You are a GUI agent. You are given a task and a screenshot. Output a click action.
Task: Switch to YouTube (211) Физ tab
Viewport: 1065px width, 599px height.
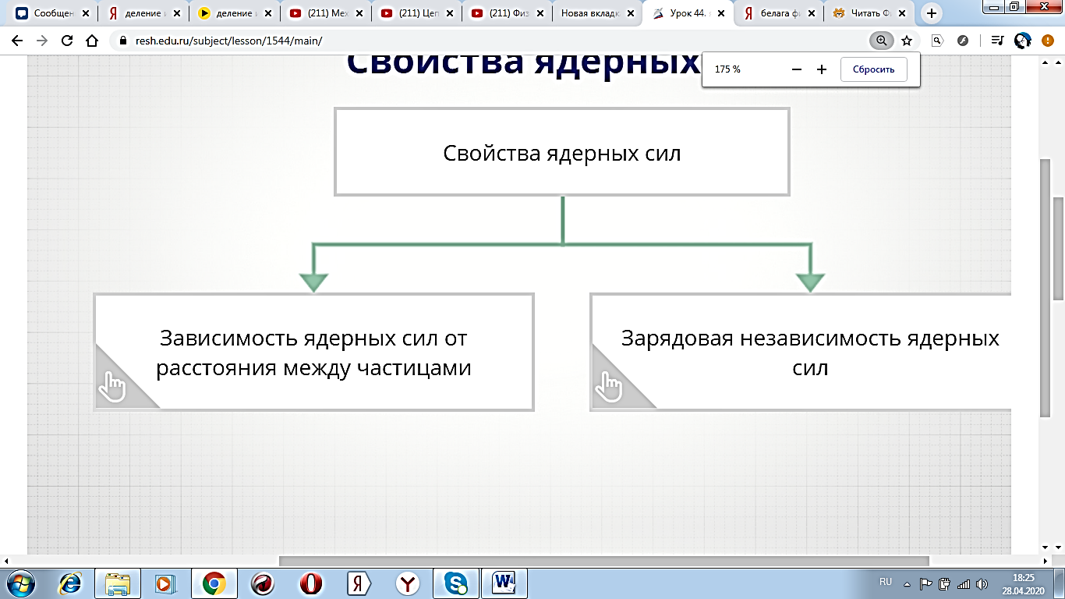[x=505, y=13]
